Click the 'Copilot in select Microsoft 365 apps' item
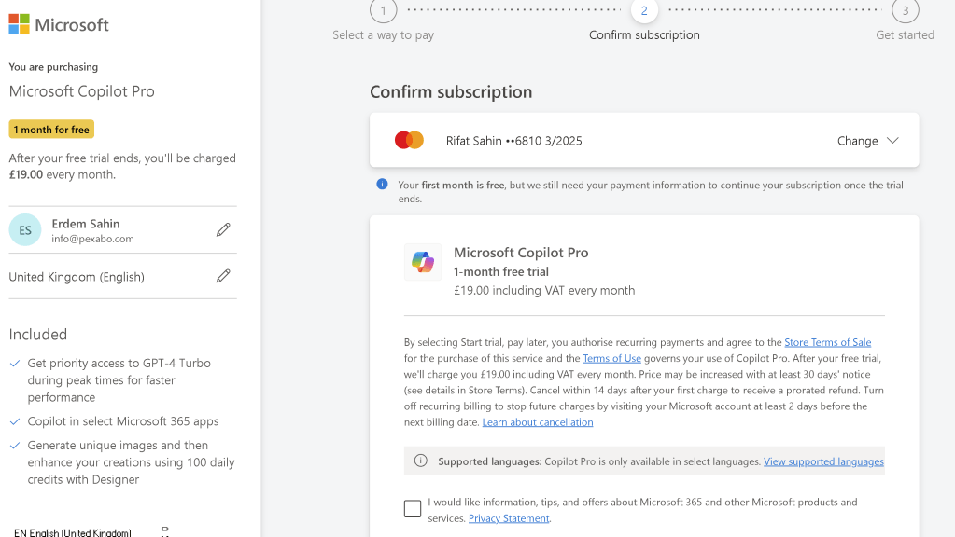 123,420
